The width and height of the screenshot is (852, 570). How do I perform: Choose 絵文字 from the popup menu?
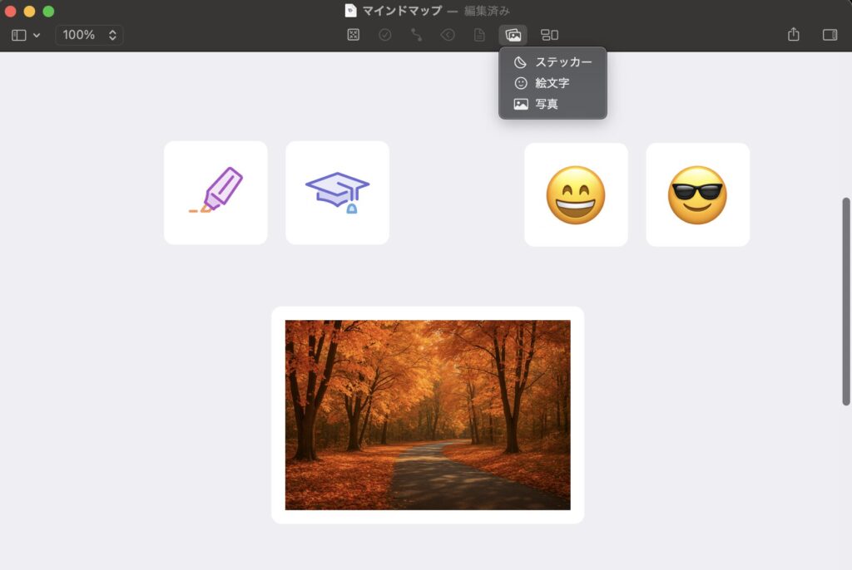[x=552, y=83]
